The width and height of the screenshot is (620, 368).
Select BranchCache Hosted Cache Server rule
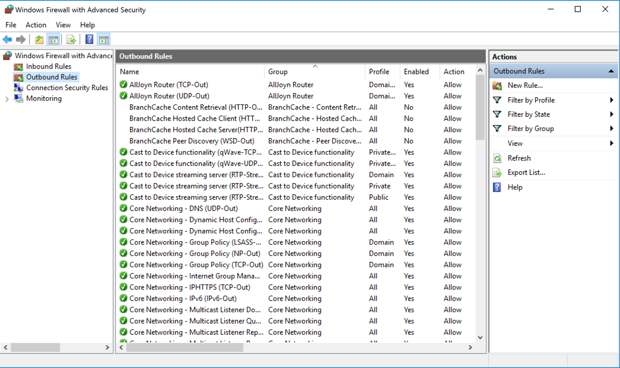coord(196,130)
